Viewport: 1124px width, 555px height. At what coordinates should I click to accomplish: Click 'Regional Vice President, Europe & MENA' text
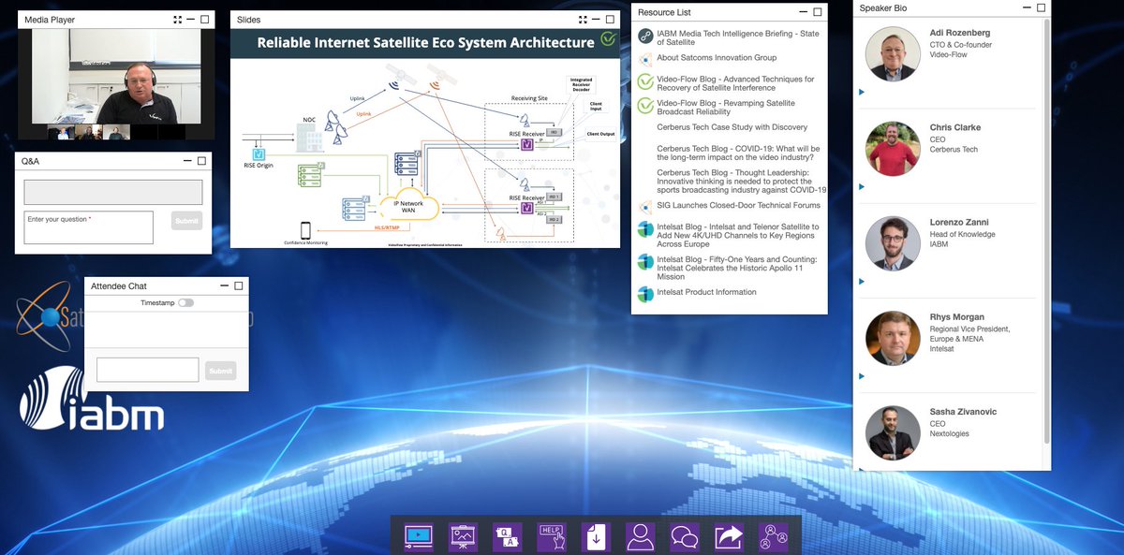pyautogui.click(x=970, y=335)
